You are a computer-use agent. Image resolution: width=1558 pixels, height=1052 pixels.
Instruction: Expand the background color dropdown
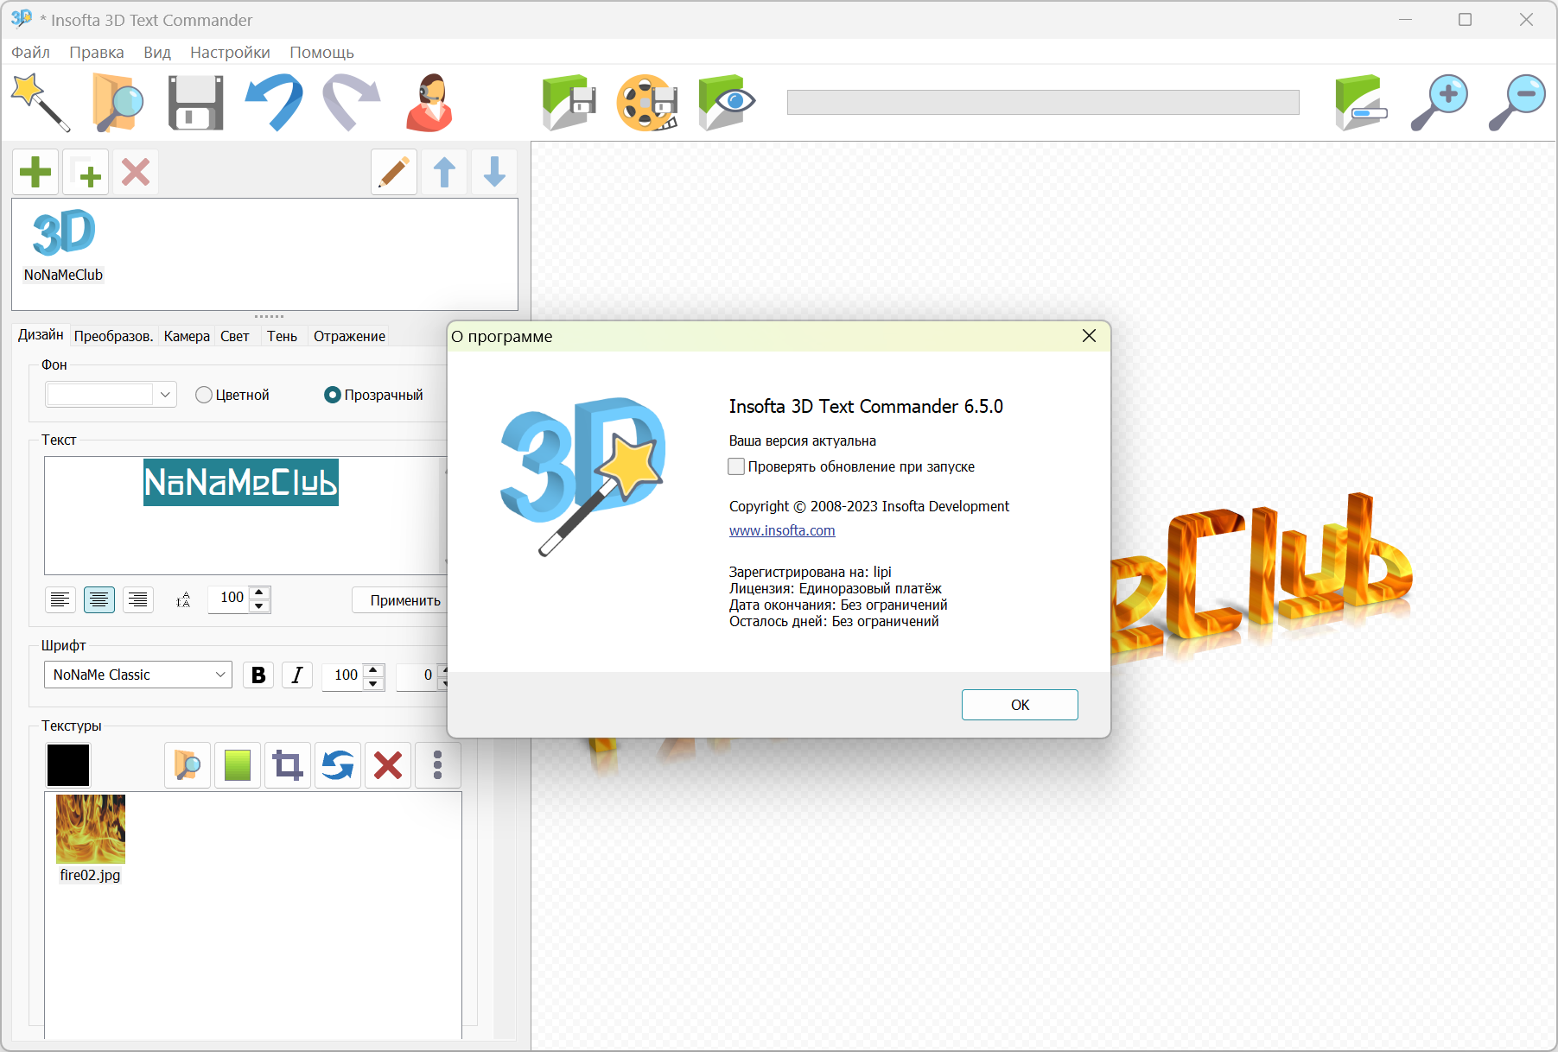tap(165, 395)
